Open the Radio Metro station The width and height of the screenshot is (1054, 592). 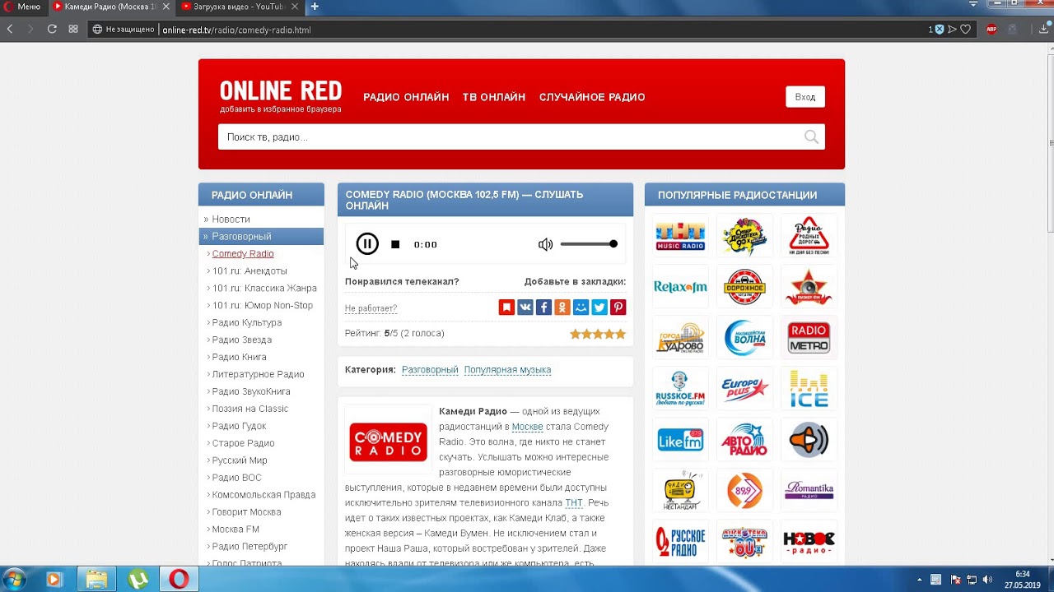point(809,338)
